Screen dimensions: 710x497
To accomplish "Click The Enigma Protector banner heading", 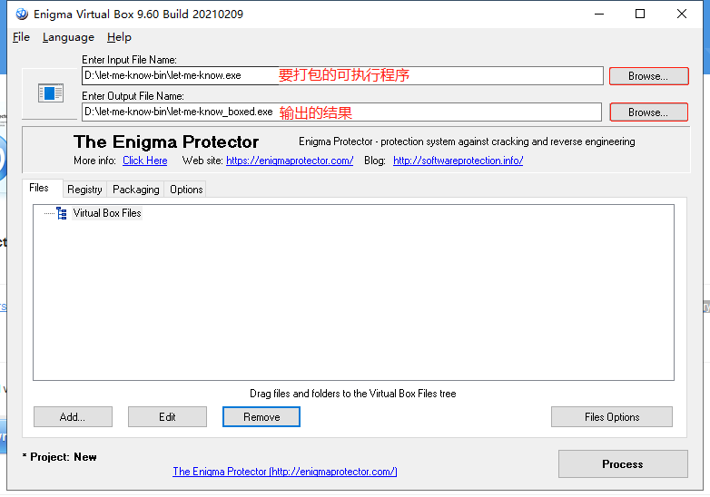I will [166, 142].
